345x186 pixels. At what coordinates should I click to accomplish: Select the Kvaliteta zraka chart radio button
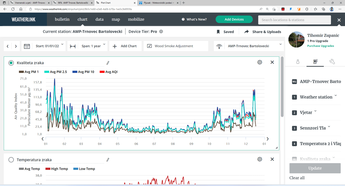11,63
